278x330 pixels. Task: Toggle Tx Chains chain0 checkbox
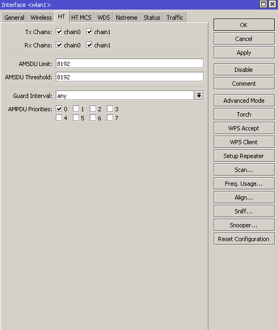pyautogui.click(x=59, y=32)
